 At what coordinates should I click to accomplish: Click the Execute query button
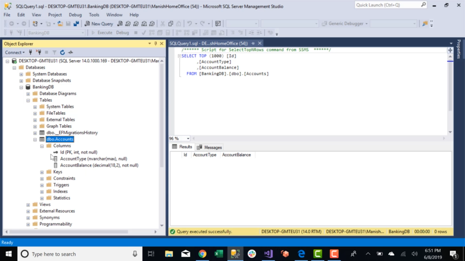click(x=102, y=33)
